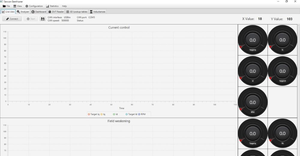Screen dimensions: 300x156
Task: Minimize the Sevcon Gen4 tuner window
Action: pos(278,1)
